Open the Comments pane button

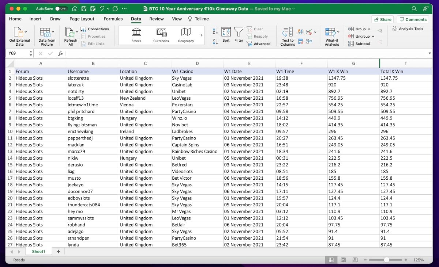[x=413, y=19]
